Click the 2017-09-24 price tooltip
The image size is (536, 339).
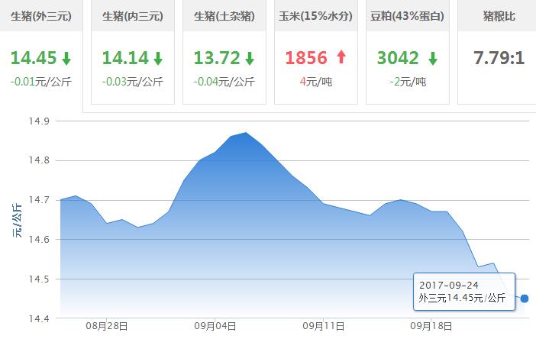pyautogui.click(x=463, y=291)
